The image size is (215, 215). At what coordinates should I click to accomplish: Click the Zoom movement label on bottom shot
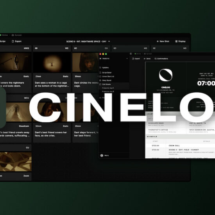(x=26, y=176)
